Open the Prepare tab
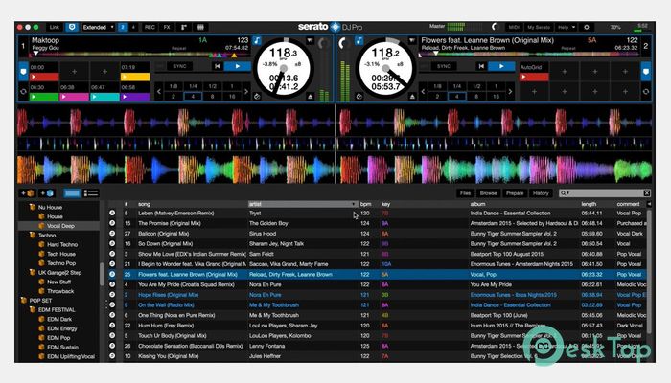The width and height of the screenshot is (671, 383). click(x=515, y=193)
